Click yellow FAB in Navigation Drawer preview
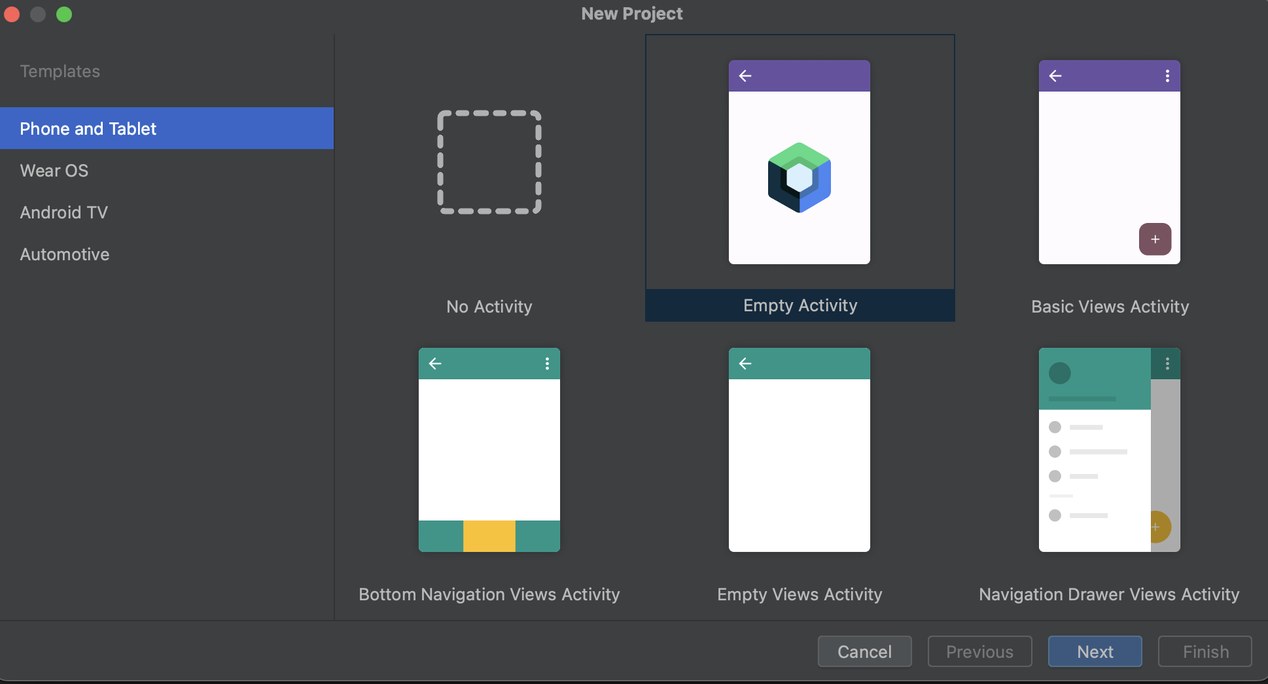The width and height of the screenshot is (1268, 684). coord(1159,526)
